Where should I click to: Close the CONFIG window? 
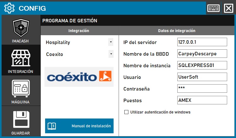pyautogui.click(x=228, y=8)
